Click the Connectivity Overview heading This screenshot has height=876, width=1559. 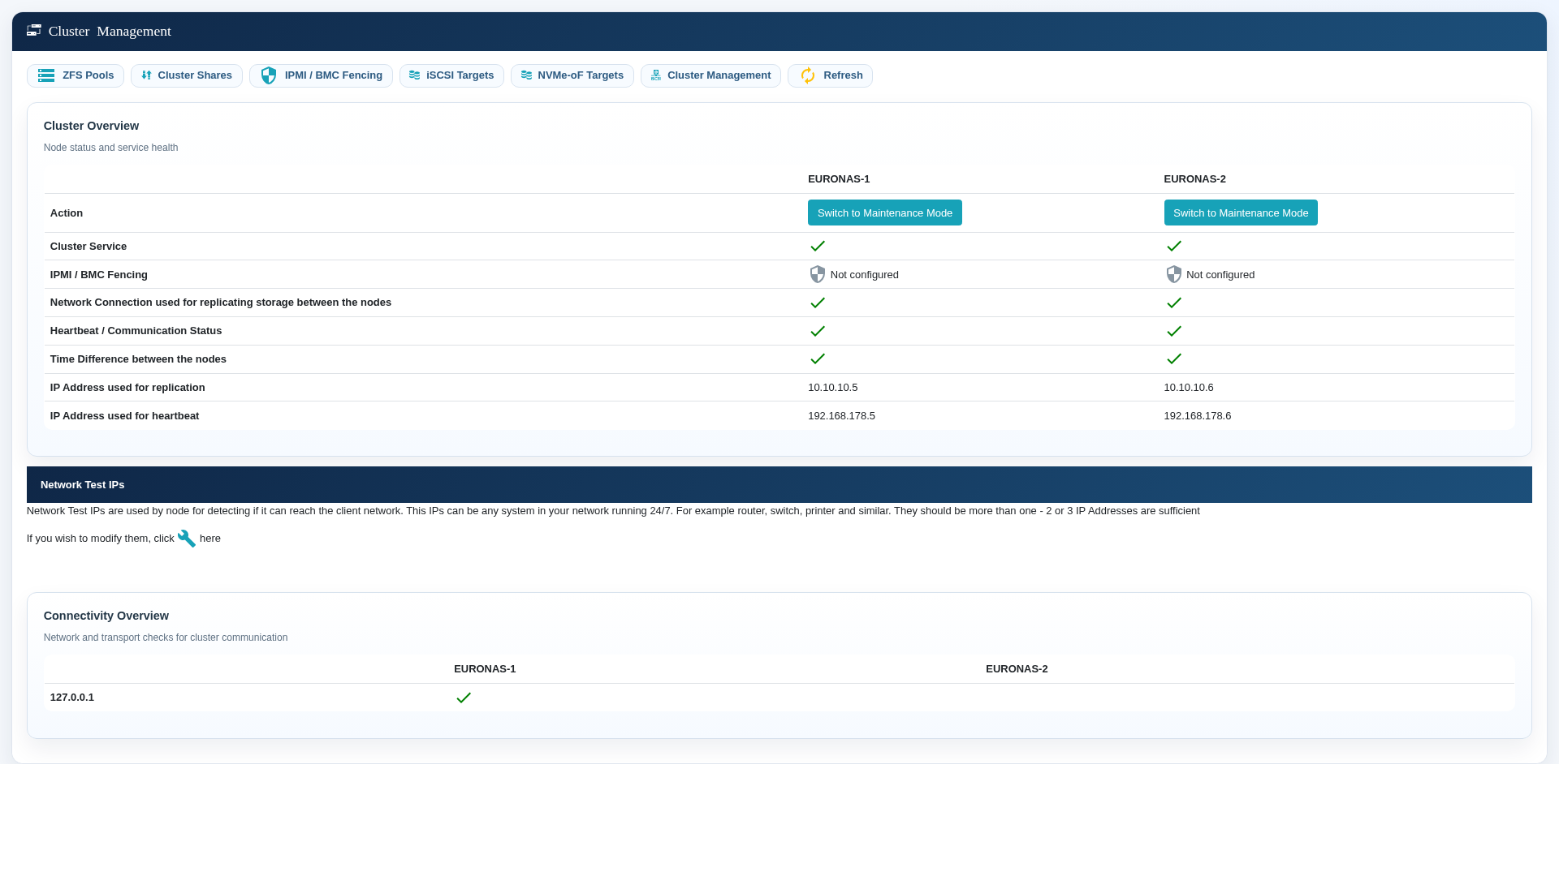pyautogui.click(x=106, y=616)
